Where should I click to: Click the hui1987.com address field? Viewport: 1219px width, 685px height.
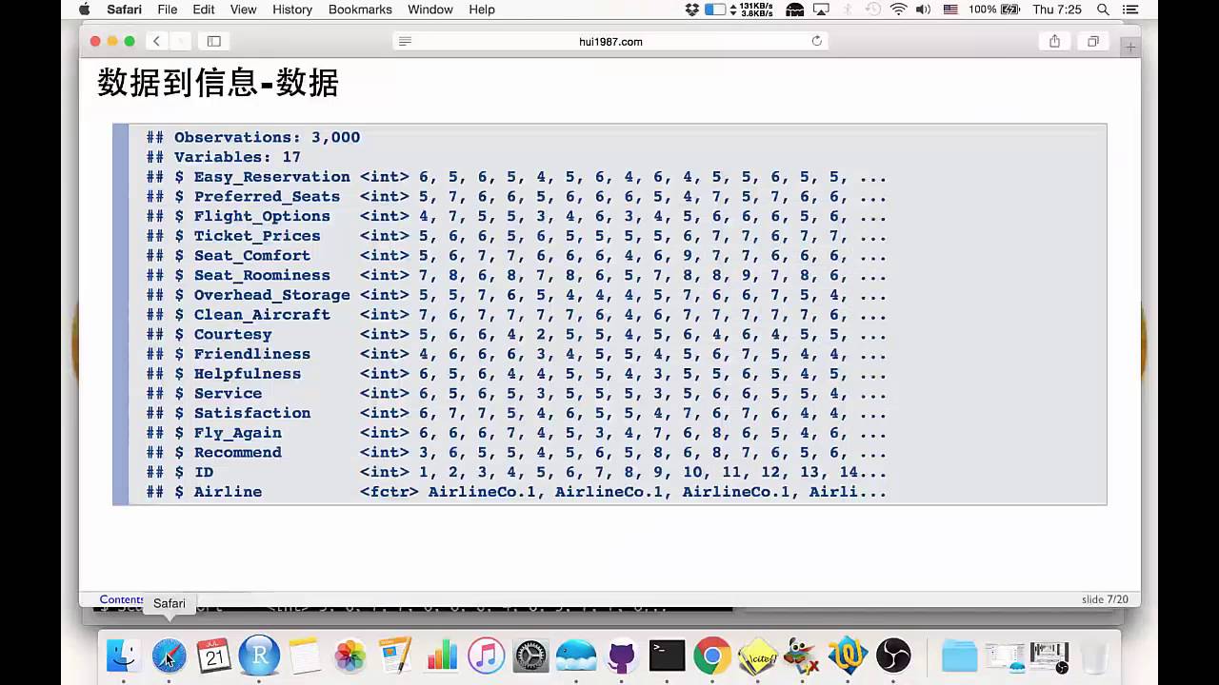pyautogui.click(x=610, y=41)
